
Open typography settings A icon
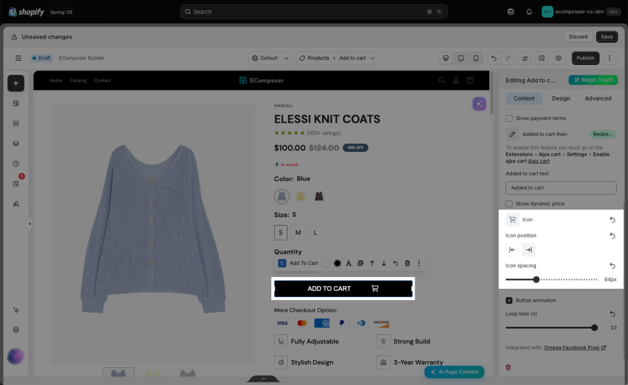[x=348, y=263]
